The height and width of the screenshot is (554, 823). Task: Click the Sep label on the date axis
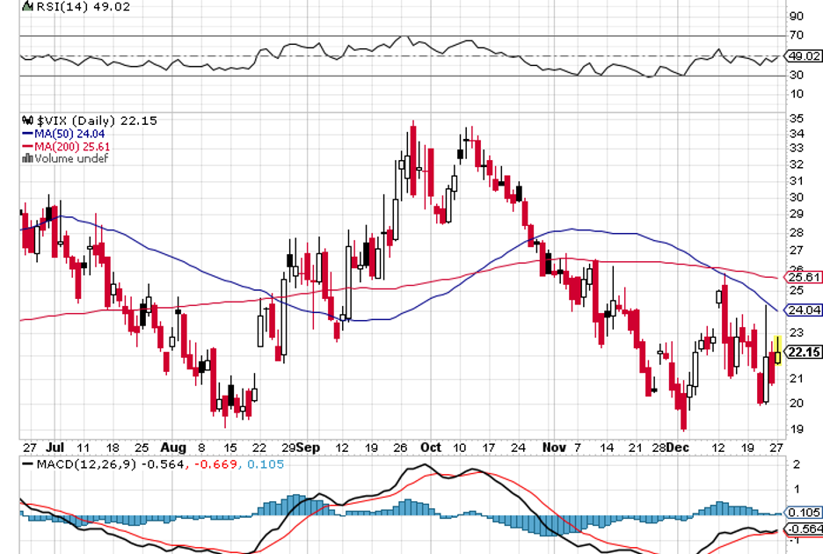(x=308, y=447)
